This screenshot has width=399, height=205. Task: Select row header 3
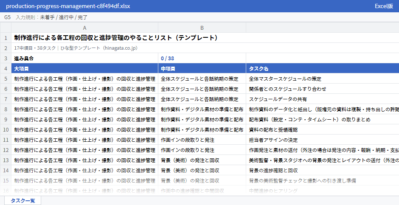(6, 58)
